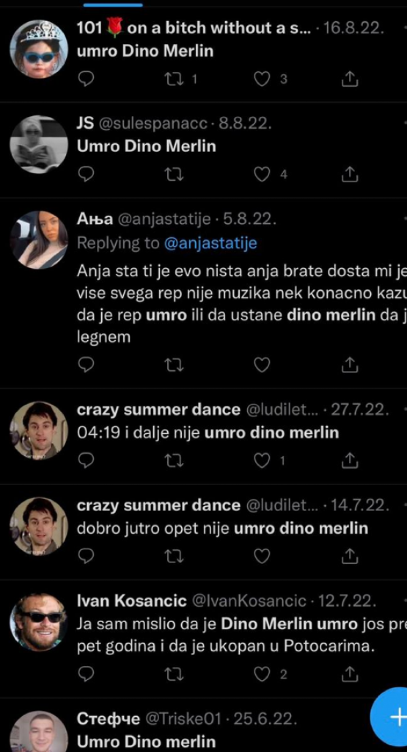Retweet the 'dobro jutro opet nije' tweet

174,556
